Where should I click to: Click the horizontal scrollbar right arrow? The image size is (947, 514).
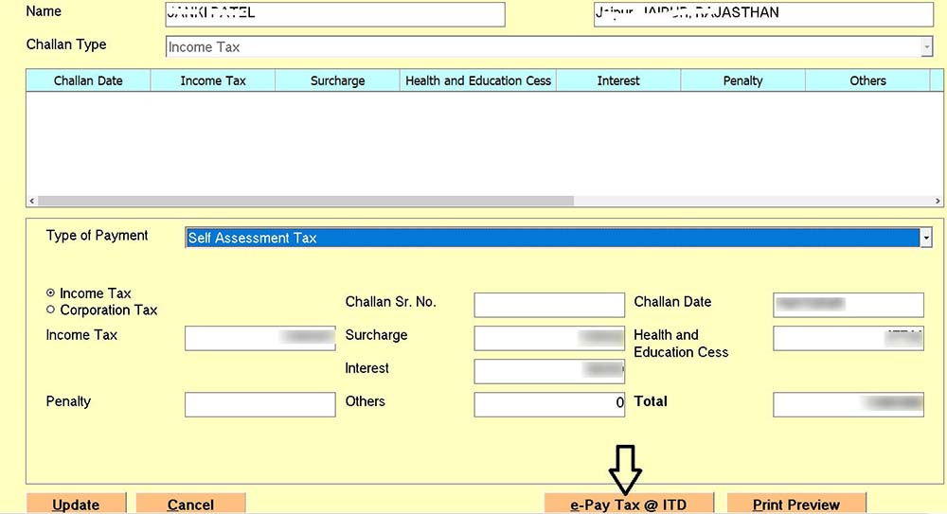click(x=938, y=202)
